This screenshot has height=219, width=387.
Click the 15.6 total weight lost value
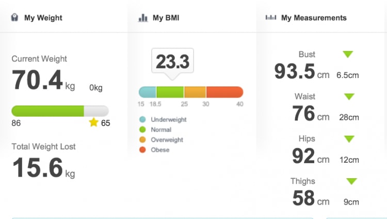[38, 167]
